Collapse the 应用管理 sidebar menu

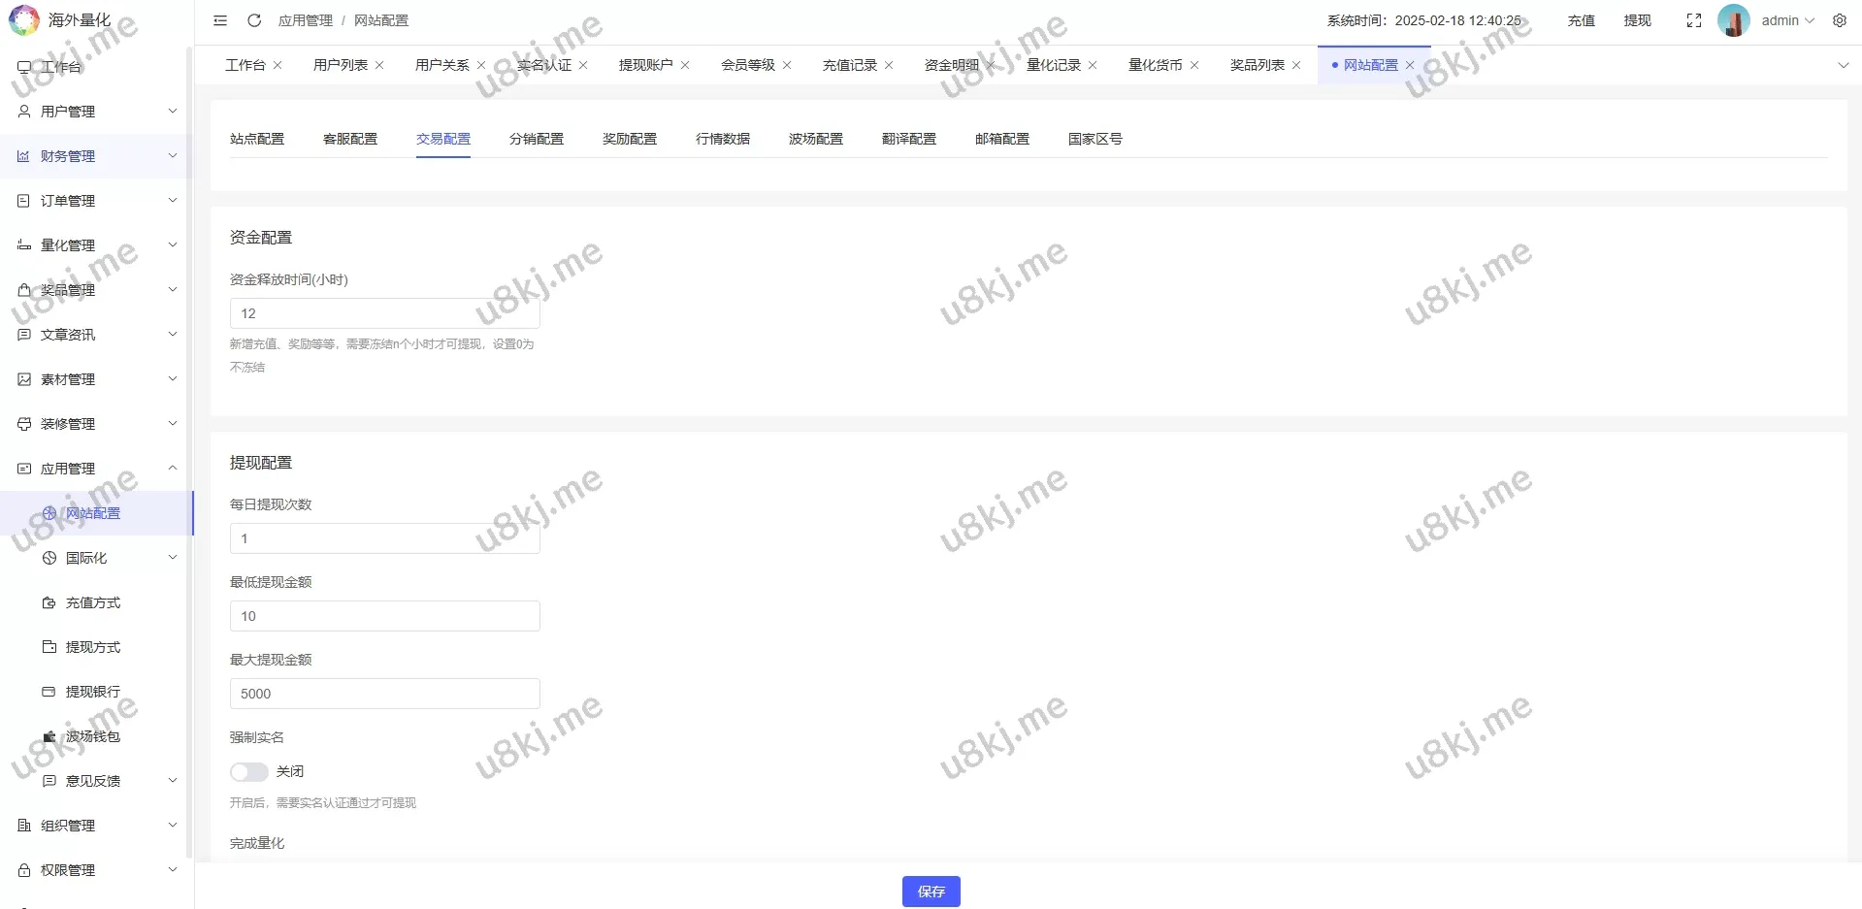[x=97, y=469]
